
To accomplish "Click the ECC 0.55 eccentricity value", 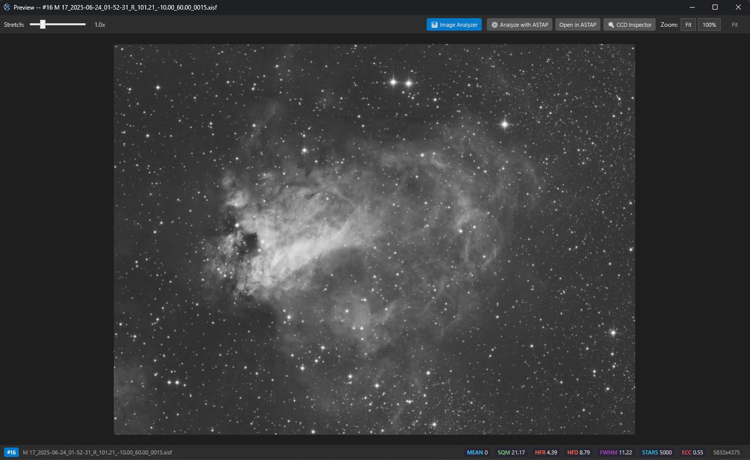I will coord(692,452).
